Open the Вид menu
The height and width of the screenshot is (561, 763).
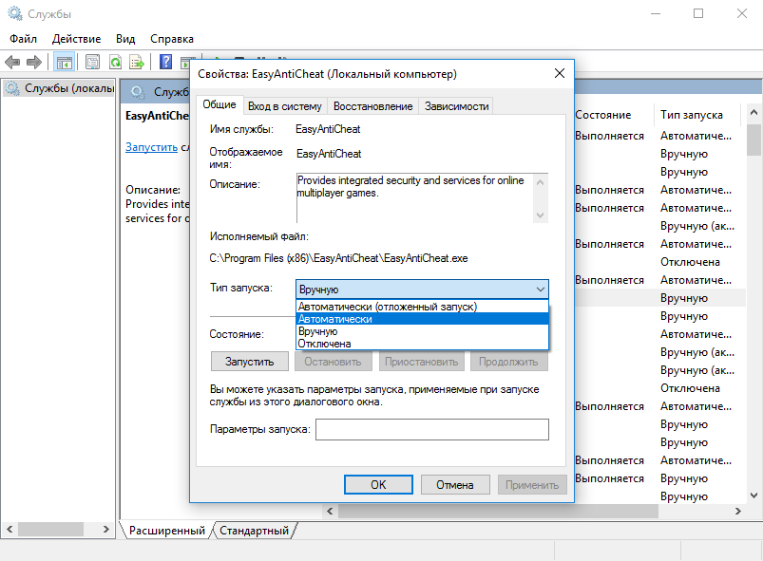pyautogui.click(x=125, y=39)
